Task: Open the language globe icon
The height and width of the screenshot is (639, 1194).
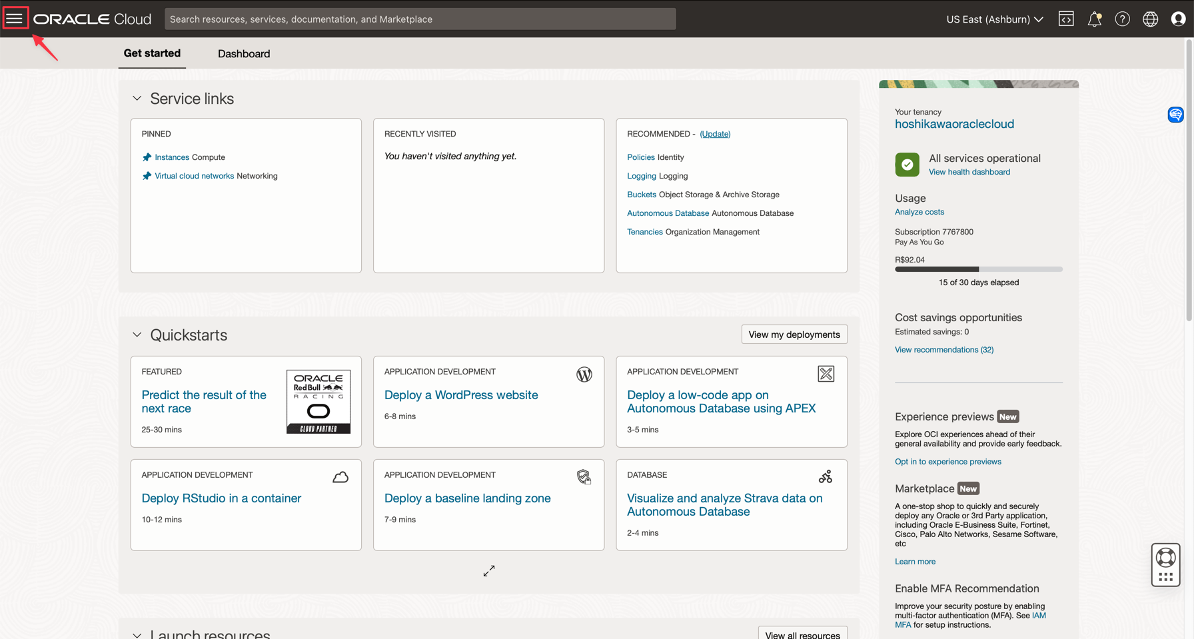Action: pyautogui.click(x=1151, y=19)
